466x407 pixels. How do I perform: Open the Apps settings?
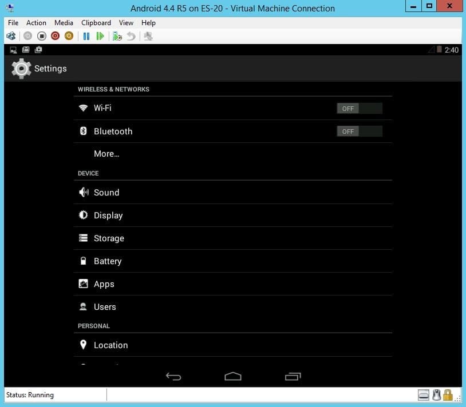[x=232, y=284]
